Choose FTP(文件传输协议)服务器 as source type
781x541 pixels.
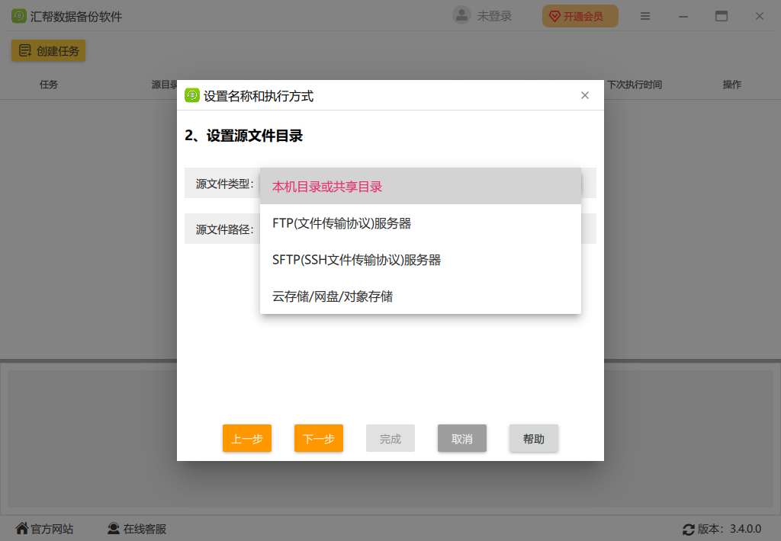341,223
